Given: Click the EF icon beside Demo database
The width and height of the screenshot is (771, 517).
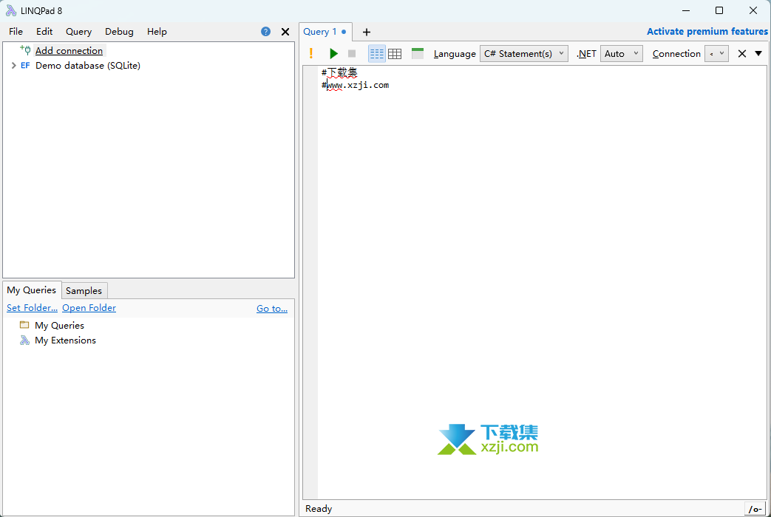Looking at the screenshot, I should click(25, 65).
